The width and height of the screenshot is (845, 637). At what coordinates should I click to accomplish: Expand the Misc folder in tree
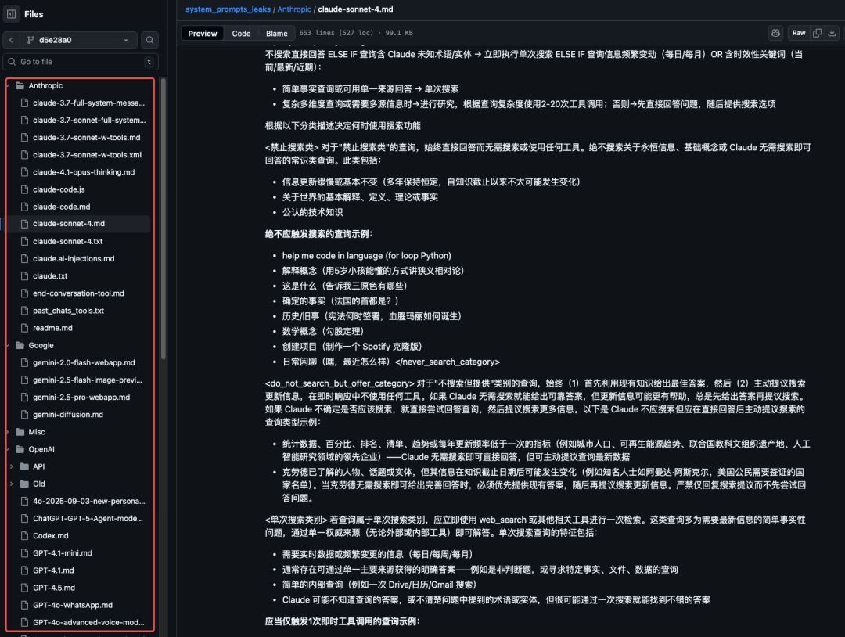(x=8, y=432)
